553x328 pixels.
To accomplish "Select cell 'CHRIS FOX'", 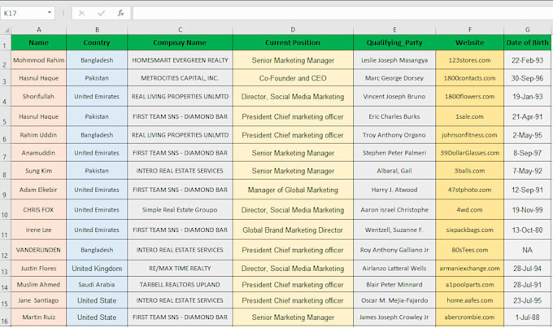I will click(39, 210).
